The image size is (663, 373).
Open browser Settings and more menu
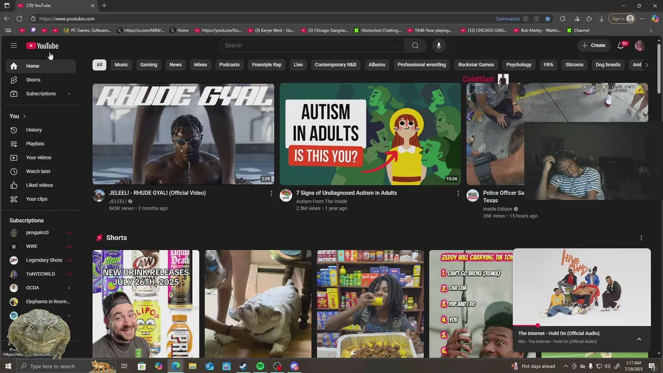click(x=642, y=19)
